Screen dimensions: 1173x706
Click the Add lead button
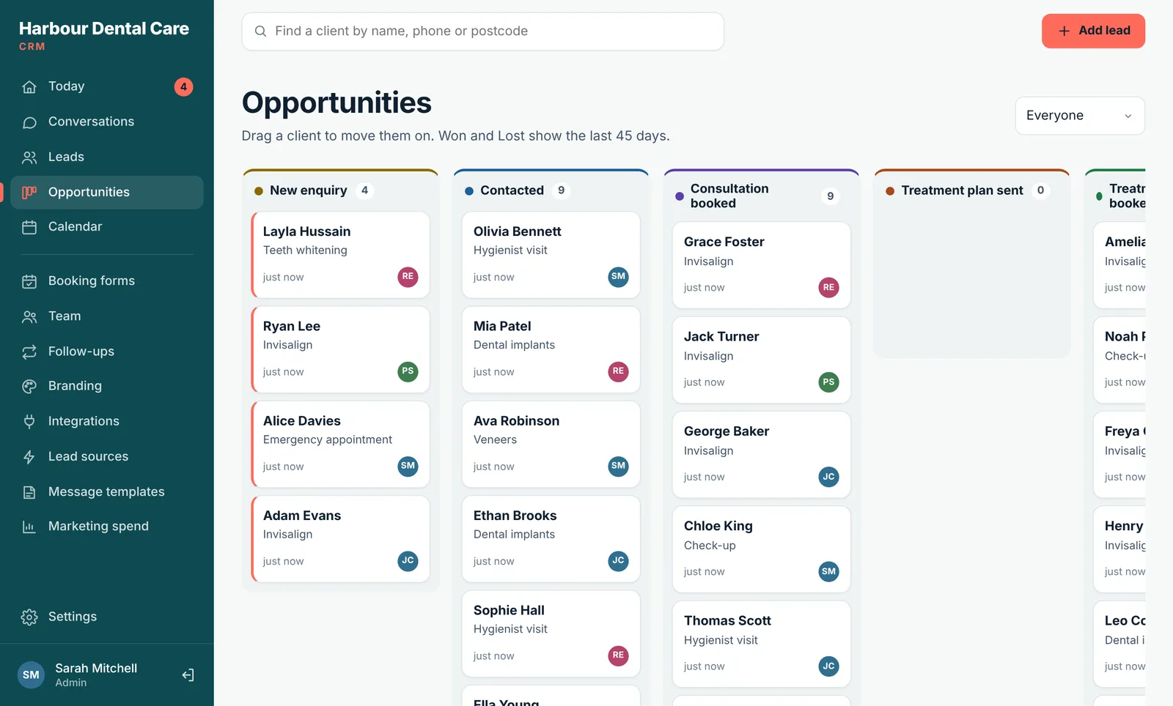pyautogui.click(x=1093, y=31)
